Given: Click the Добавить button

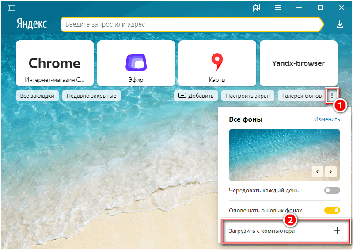Looking at the screenshot, I should click(196, 96).
